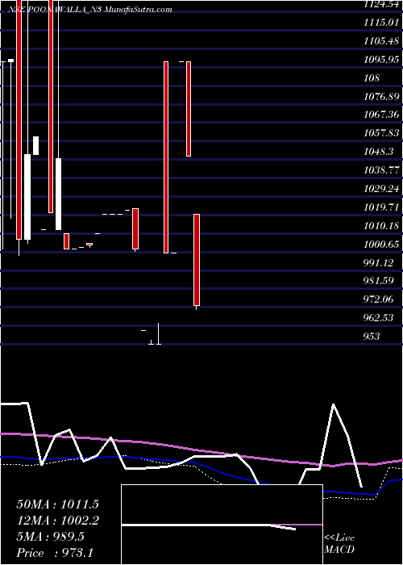This screenshot has width=403, height=565.
Task: Select the 1048.3 price level label
Action: (x=379, y=152)
